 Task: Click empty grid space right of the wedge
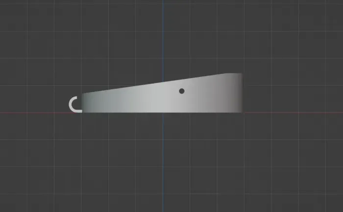click(x=294, y=88)
